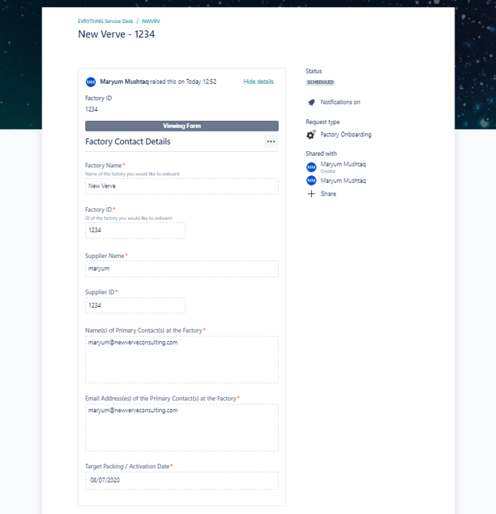Viewport: 496px width, 514px height.
Task: Click the Supplier Name field containing maryum
Action: pos(182,268)
